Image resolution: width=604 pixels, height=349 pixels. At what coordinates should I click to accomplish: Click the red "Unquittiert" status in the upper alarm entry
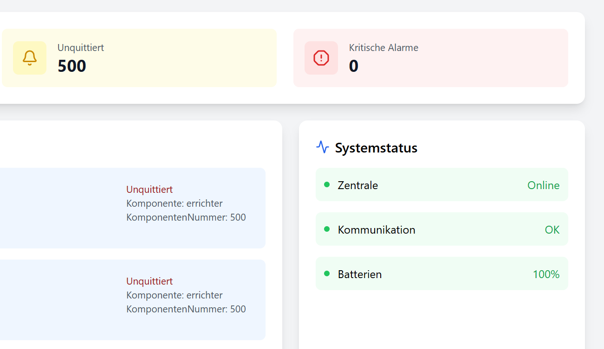[149, 189]
